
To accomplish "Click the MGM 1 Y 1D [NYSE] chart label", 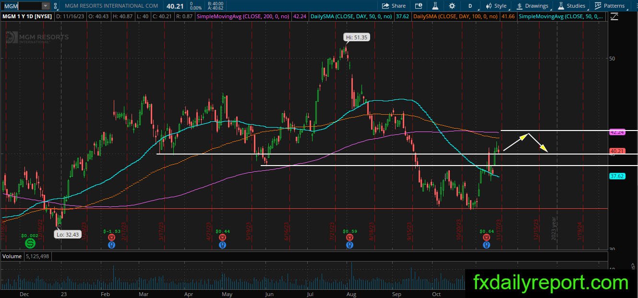I will click(28, 16).
